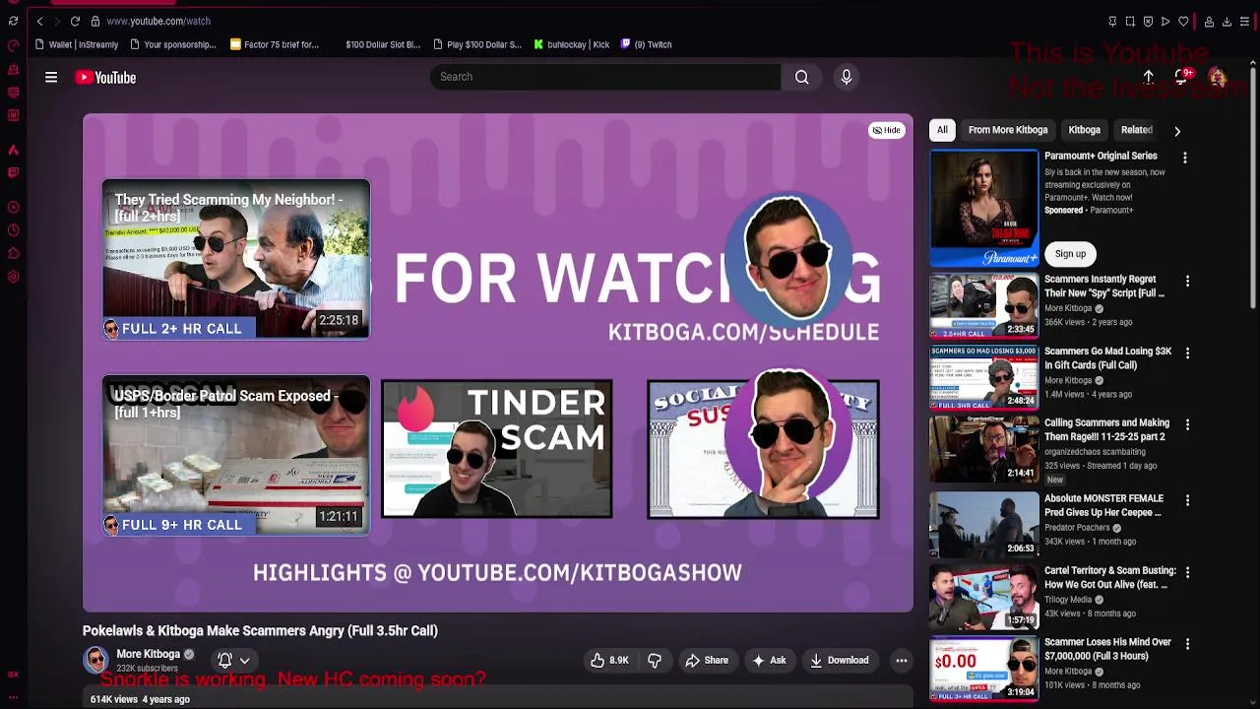Open the Wallet | inStreamly bookmark
Screen dimensions: 1260x709
[x=76, y=44]
